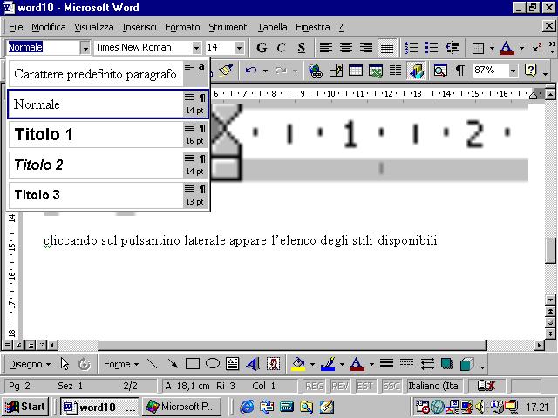The image size is (558, 418).
Task: Open the Office Assistant help
Action: tap(531, 71)
